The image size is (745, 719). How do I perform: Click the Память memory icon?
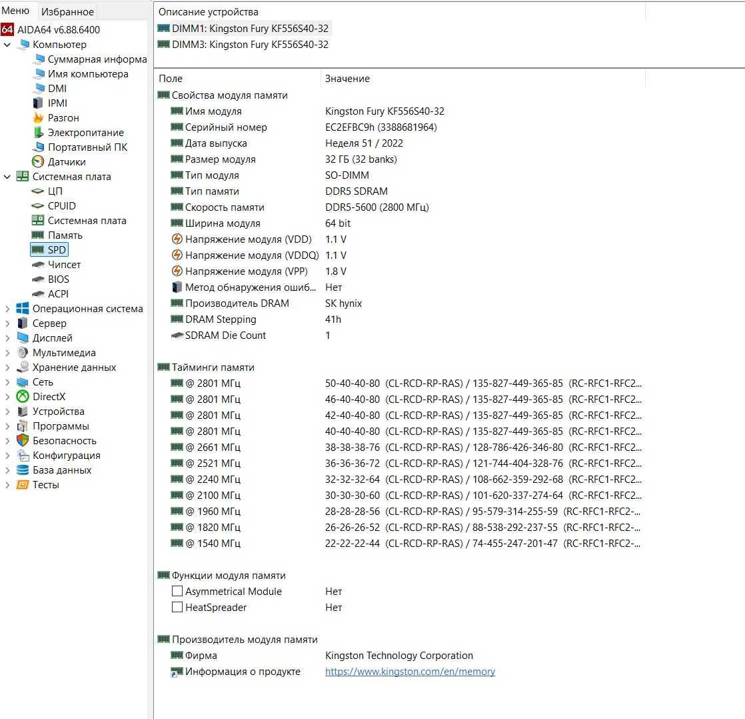tap(37, 235)
